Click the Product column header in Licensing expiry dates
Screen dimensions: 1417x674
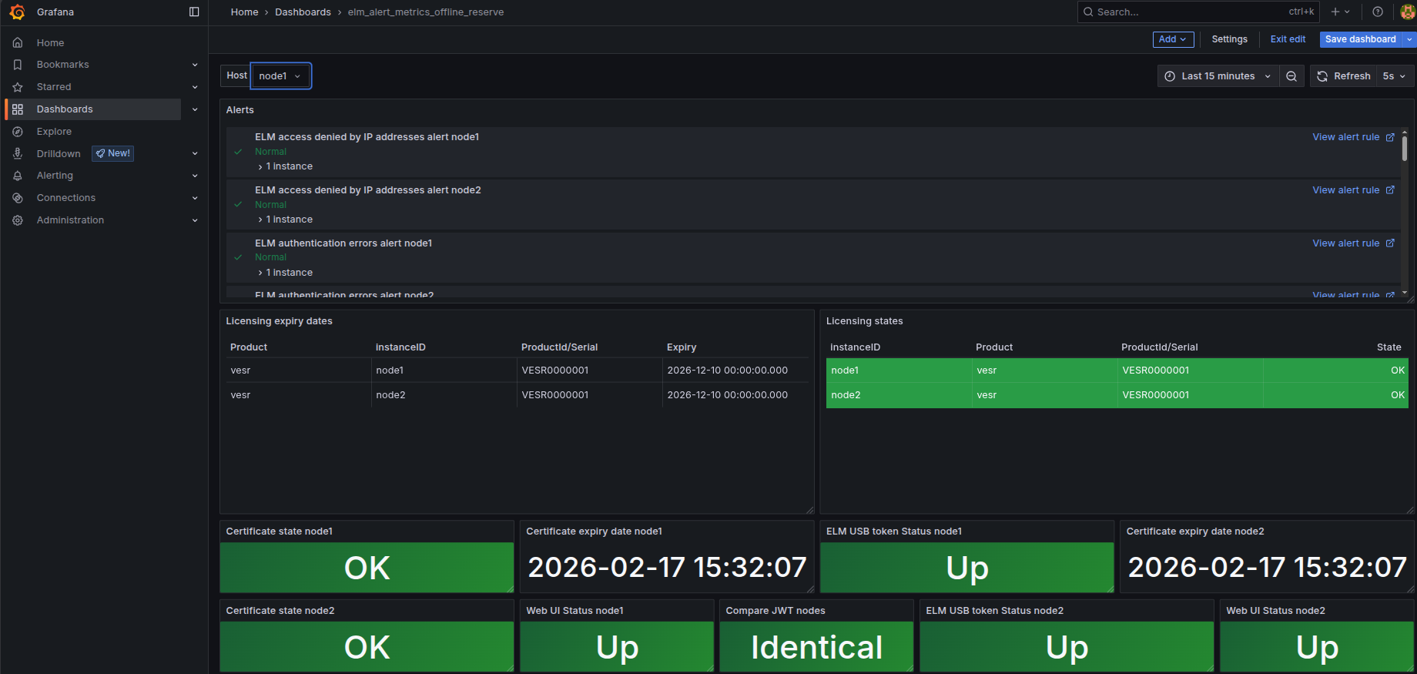click(x=249, y=347)
